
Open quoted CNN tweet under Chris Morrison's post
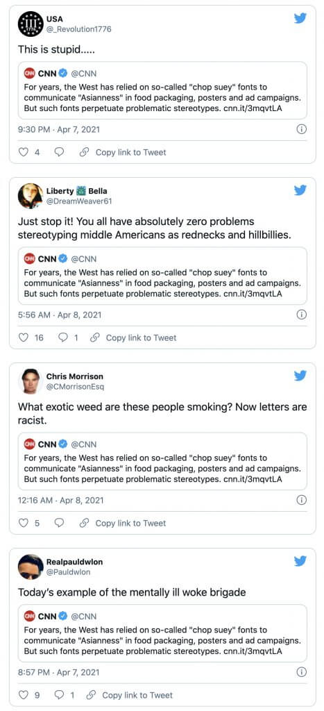coord(162,461)
